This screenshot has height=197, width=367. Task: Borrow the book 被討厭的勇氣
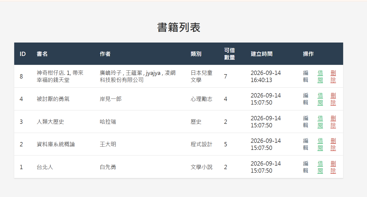click(x=320, y=99)
